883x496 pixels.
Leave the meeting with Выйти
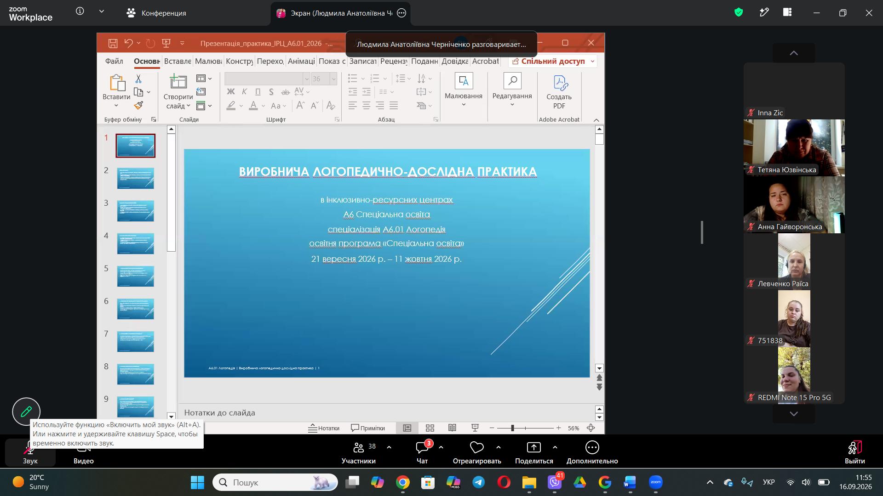pyautogui.click(x=854, y=453)
